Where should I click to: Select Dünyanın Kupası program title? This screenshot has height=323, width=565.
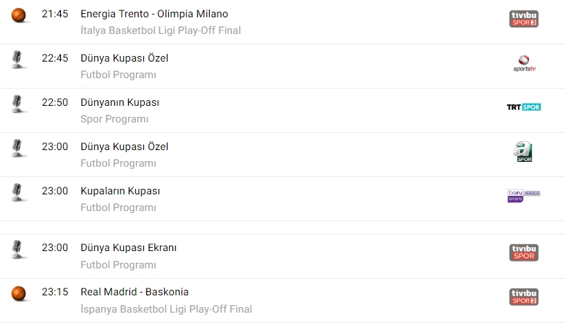(120, 102)
